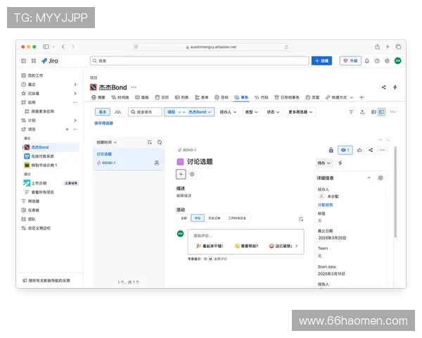
Task: Click the export icon in filter toolbar
Action: tap(362, 112)
